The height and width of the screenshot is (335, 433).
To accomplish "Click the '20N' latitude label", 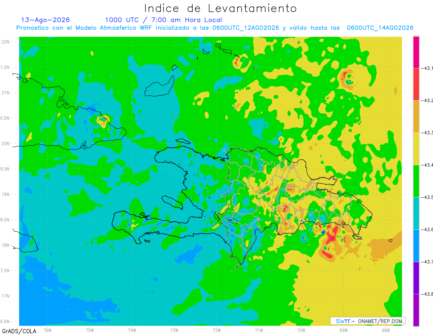I will [6, 143].
